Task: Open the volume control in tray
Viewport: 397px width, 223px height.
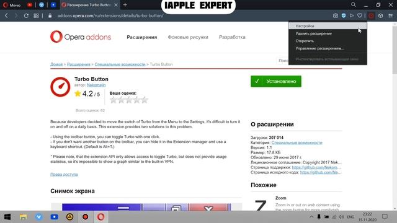Action: 341,217
